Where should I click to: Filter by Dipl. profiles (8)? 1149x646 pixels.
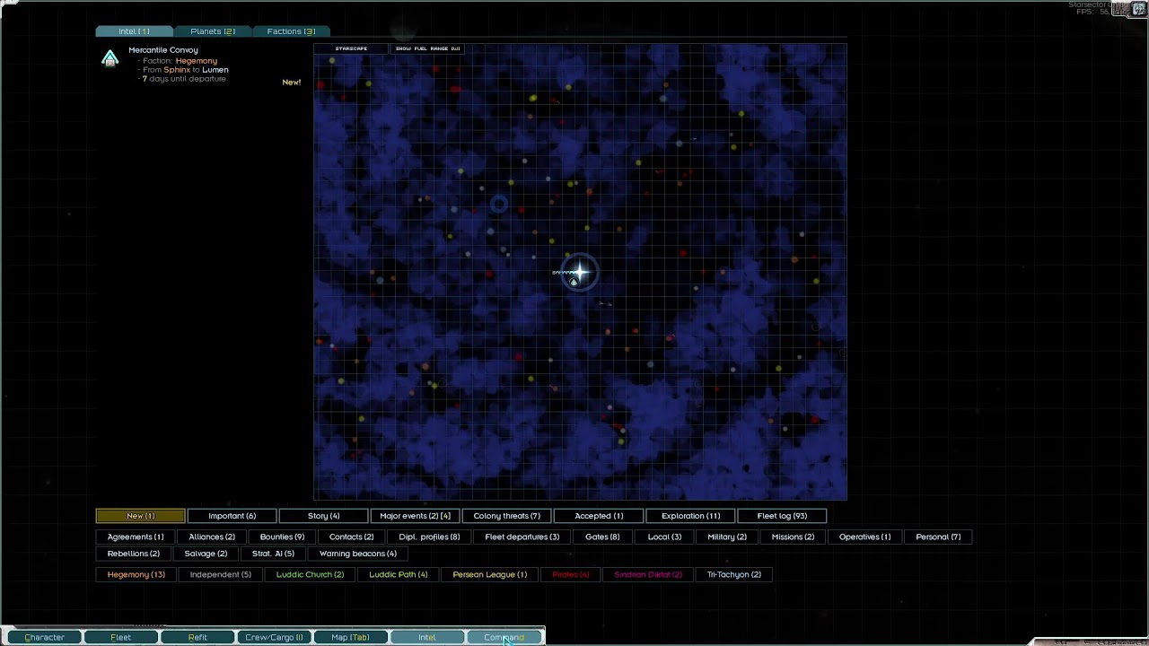[x=429, y=537]
